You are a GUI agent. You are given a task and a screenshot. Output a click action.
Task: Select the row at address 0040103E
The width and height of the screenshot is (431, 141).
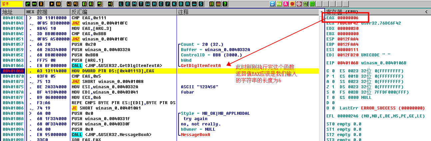tap(160, 18)
